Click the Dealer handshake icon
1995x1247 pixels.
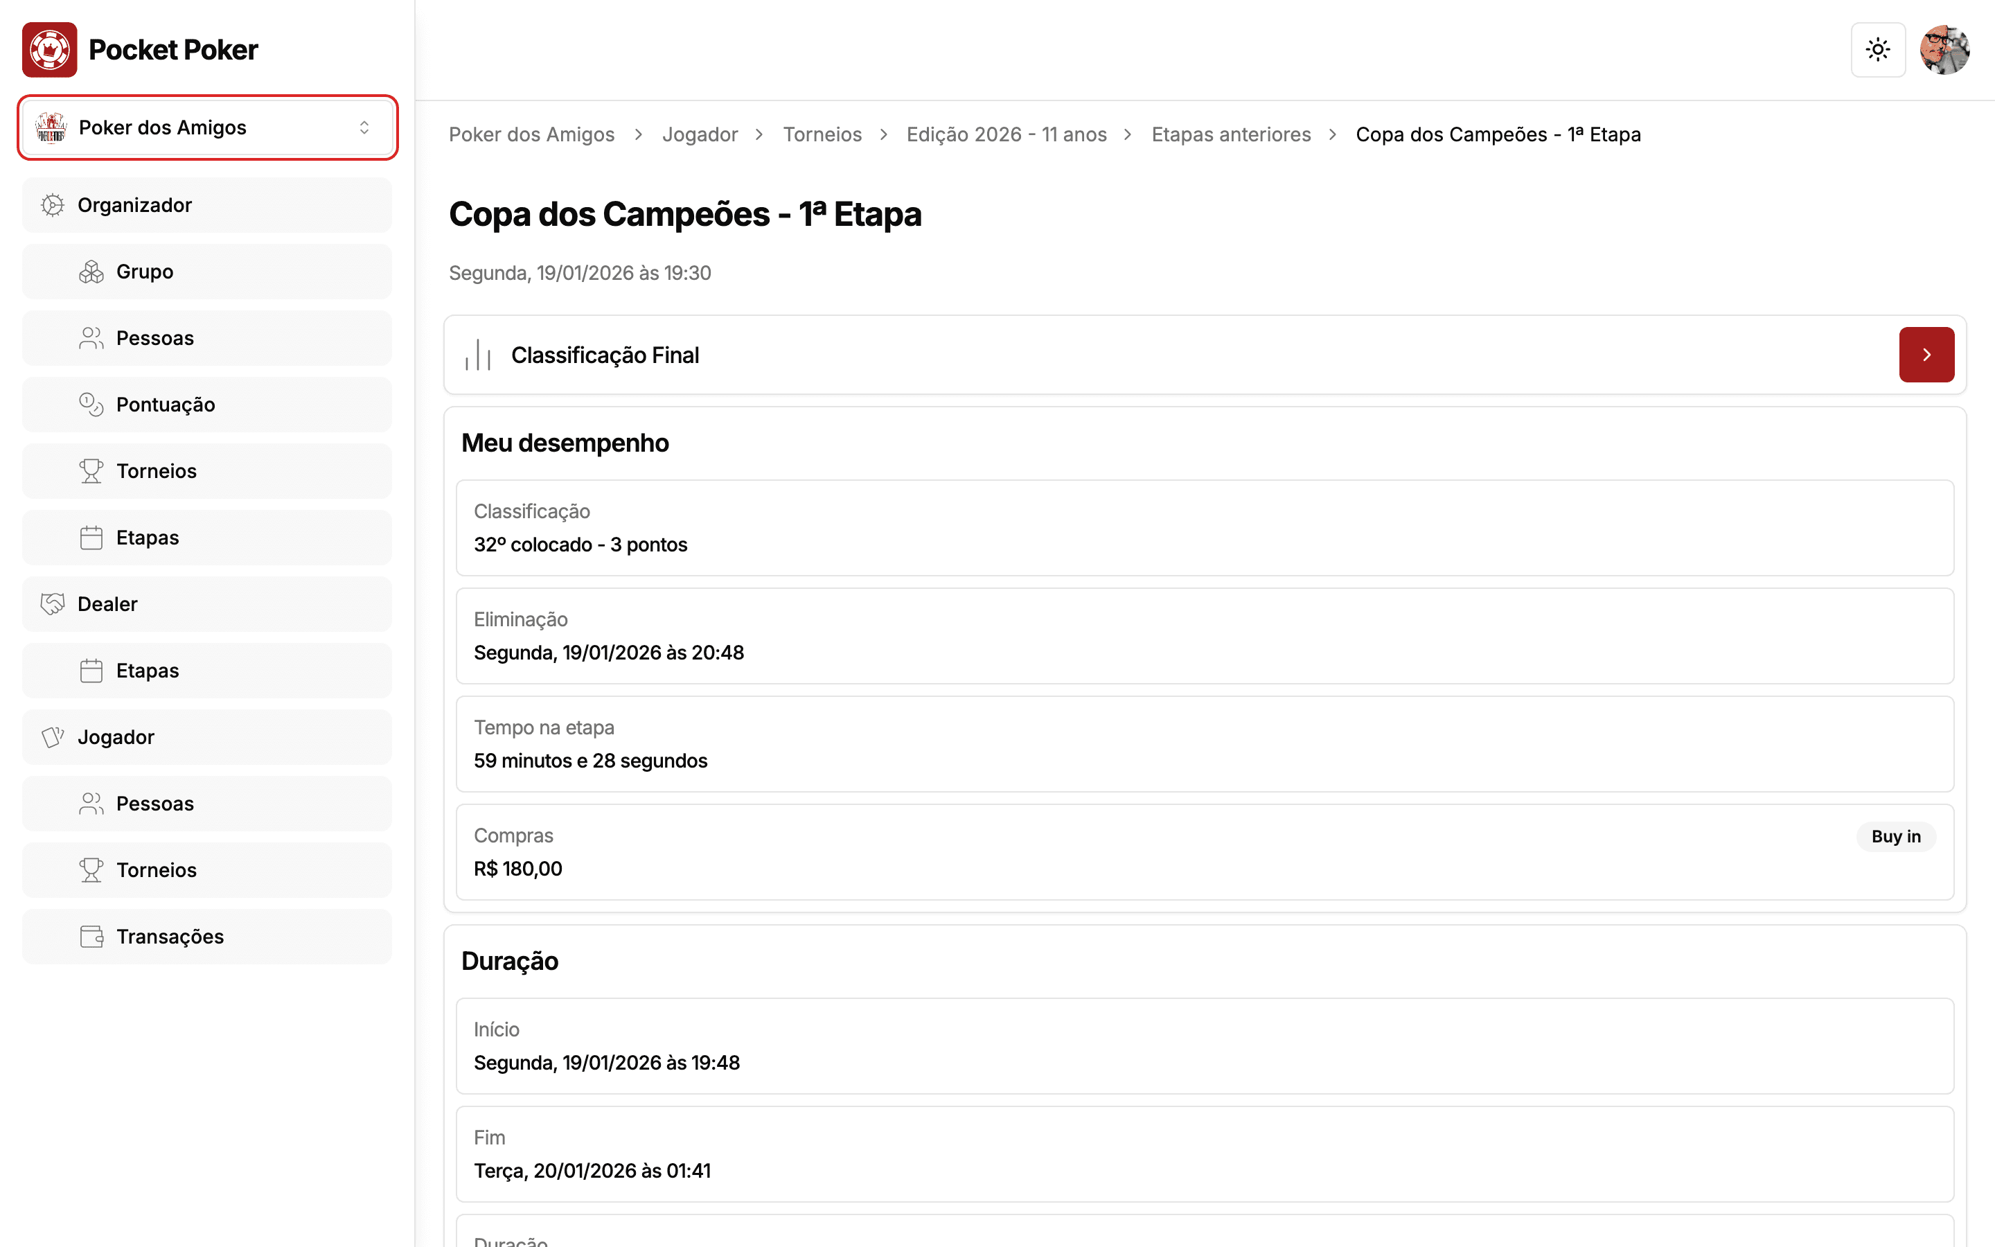coord(53,605)
